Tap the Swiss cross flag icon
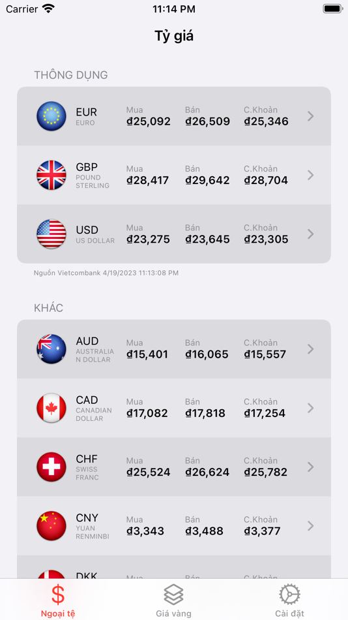Viewport: 348px width, 620px height. (51, 467)
